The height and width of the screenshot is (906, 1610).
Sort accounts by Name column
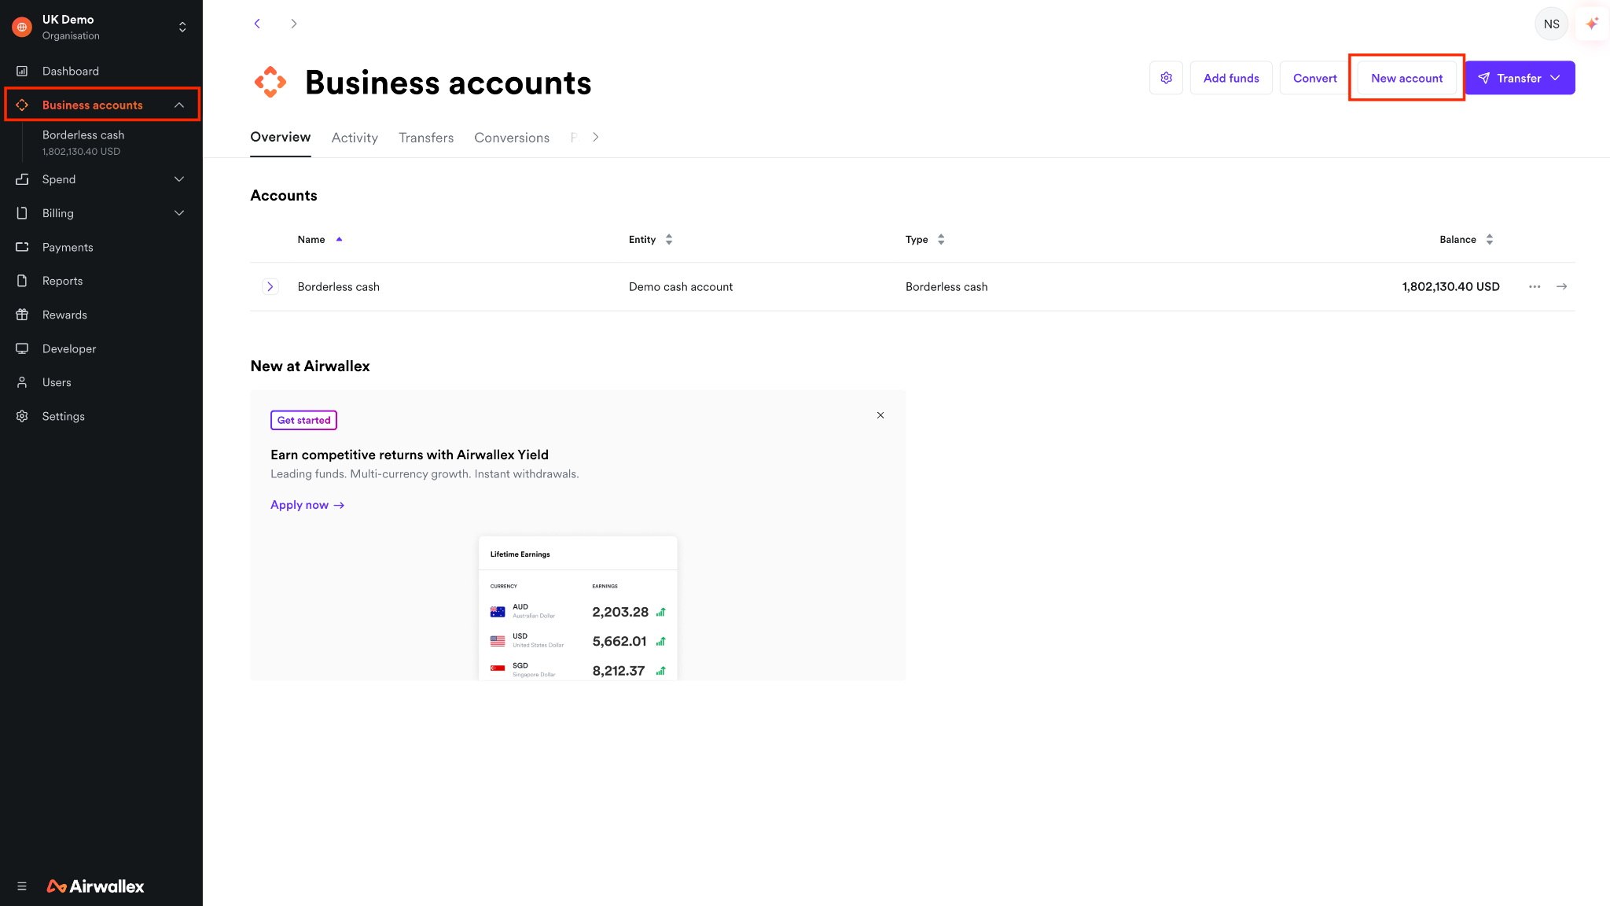(319, 240)
